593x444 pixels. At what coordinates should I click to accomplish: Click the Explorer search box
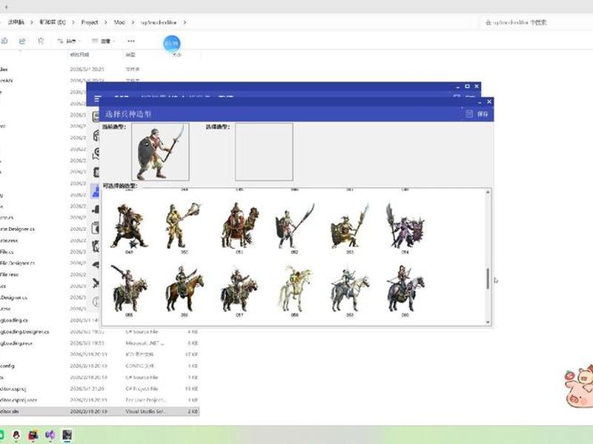point(535,22)
